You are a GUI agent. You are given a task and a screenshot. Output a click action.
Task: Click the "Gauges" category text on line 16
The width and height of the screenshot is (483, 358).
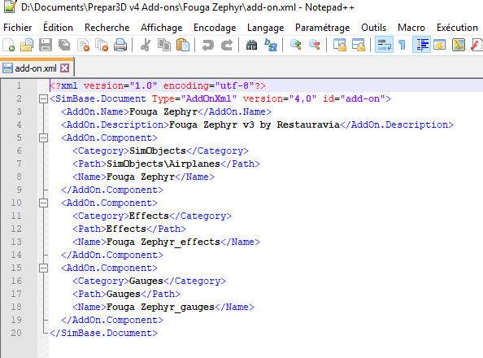[x=146, y=282]
